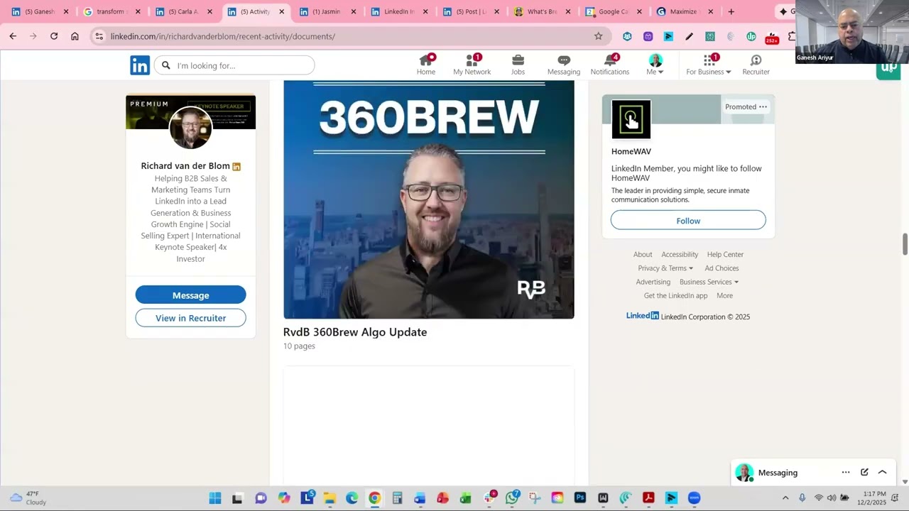Click the LinkedIn search field
The image size is (909, 511).
(234, 65)
